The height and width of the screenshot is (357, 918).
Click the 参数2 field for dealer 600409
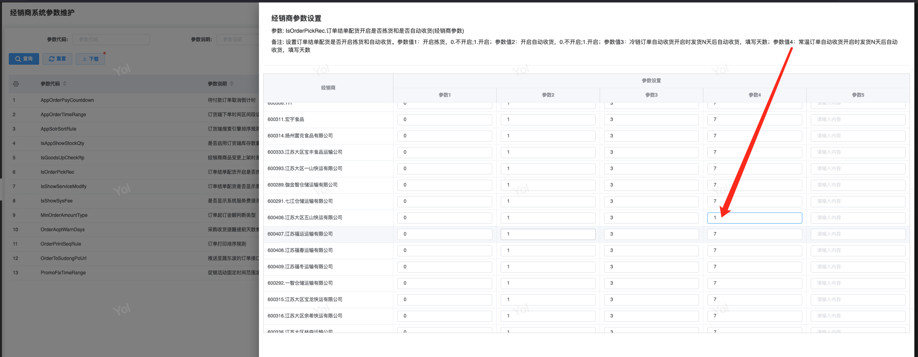tap(548, 267)
